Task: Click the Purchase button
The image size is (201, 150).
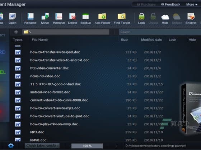Action: [146, 4]
